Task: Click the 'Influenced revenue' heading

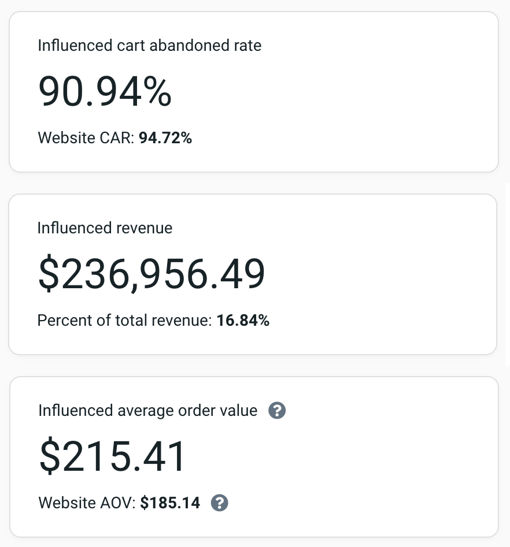Action: click(x=105, y=228)
